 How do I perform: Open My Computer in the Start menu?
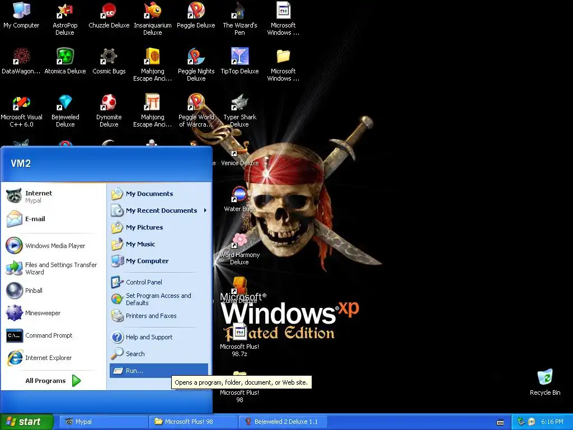(159, 261)
